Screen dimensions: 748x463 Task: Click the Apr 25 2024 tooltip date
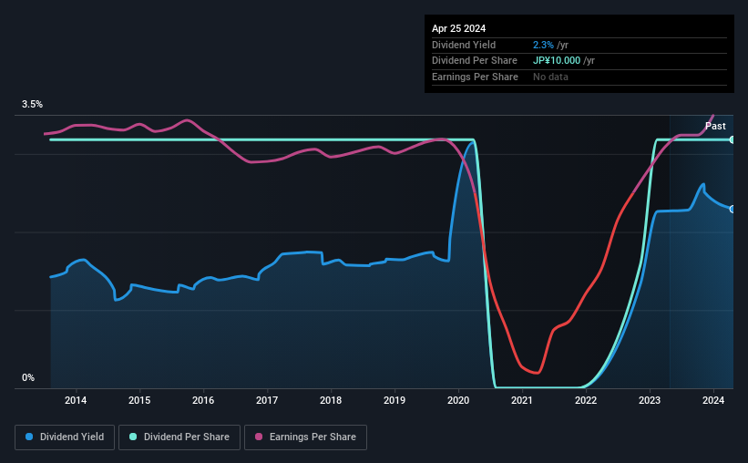(458, 28)
